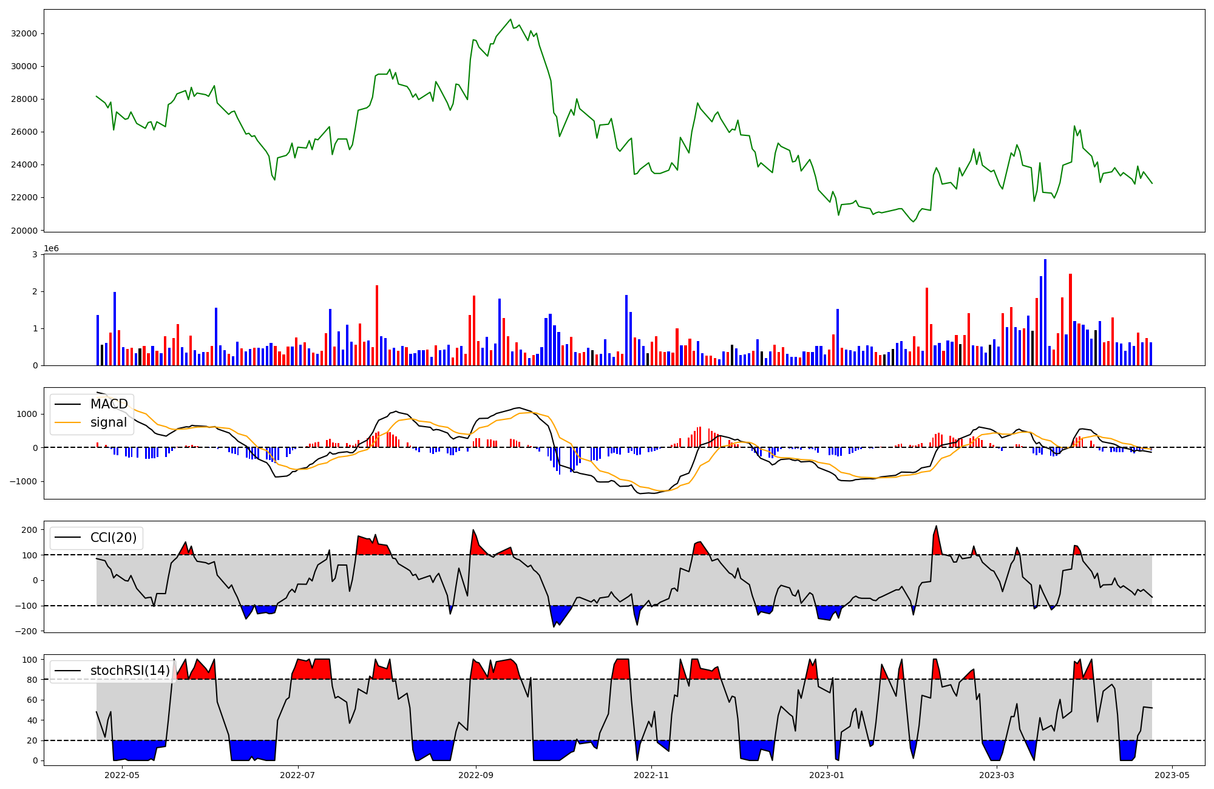Click the tallest blue volume bar
The image size is (1214, 789).
point(1045,313)
